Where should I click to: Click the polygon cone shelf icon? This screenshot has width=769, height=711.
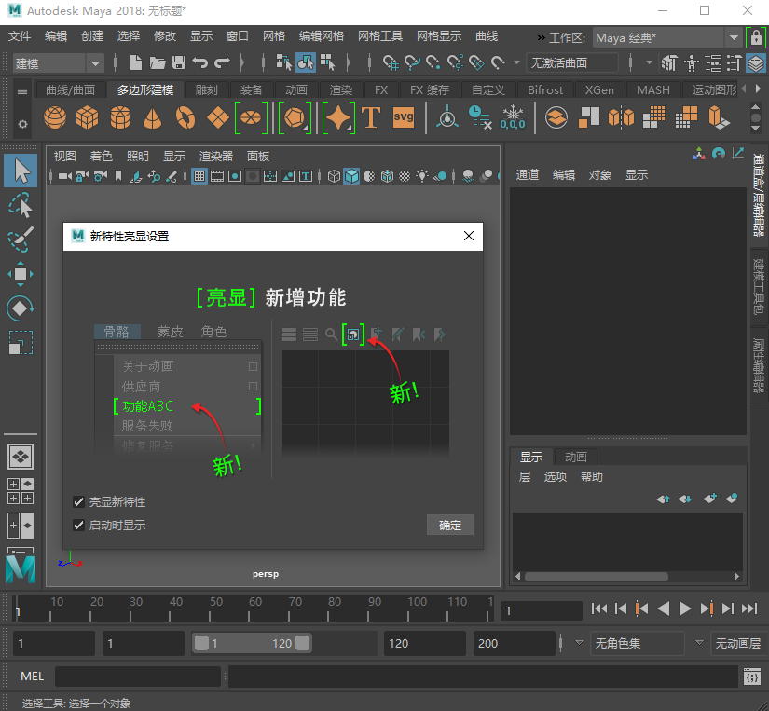152,118
